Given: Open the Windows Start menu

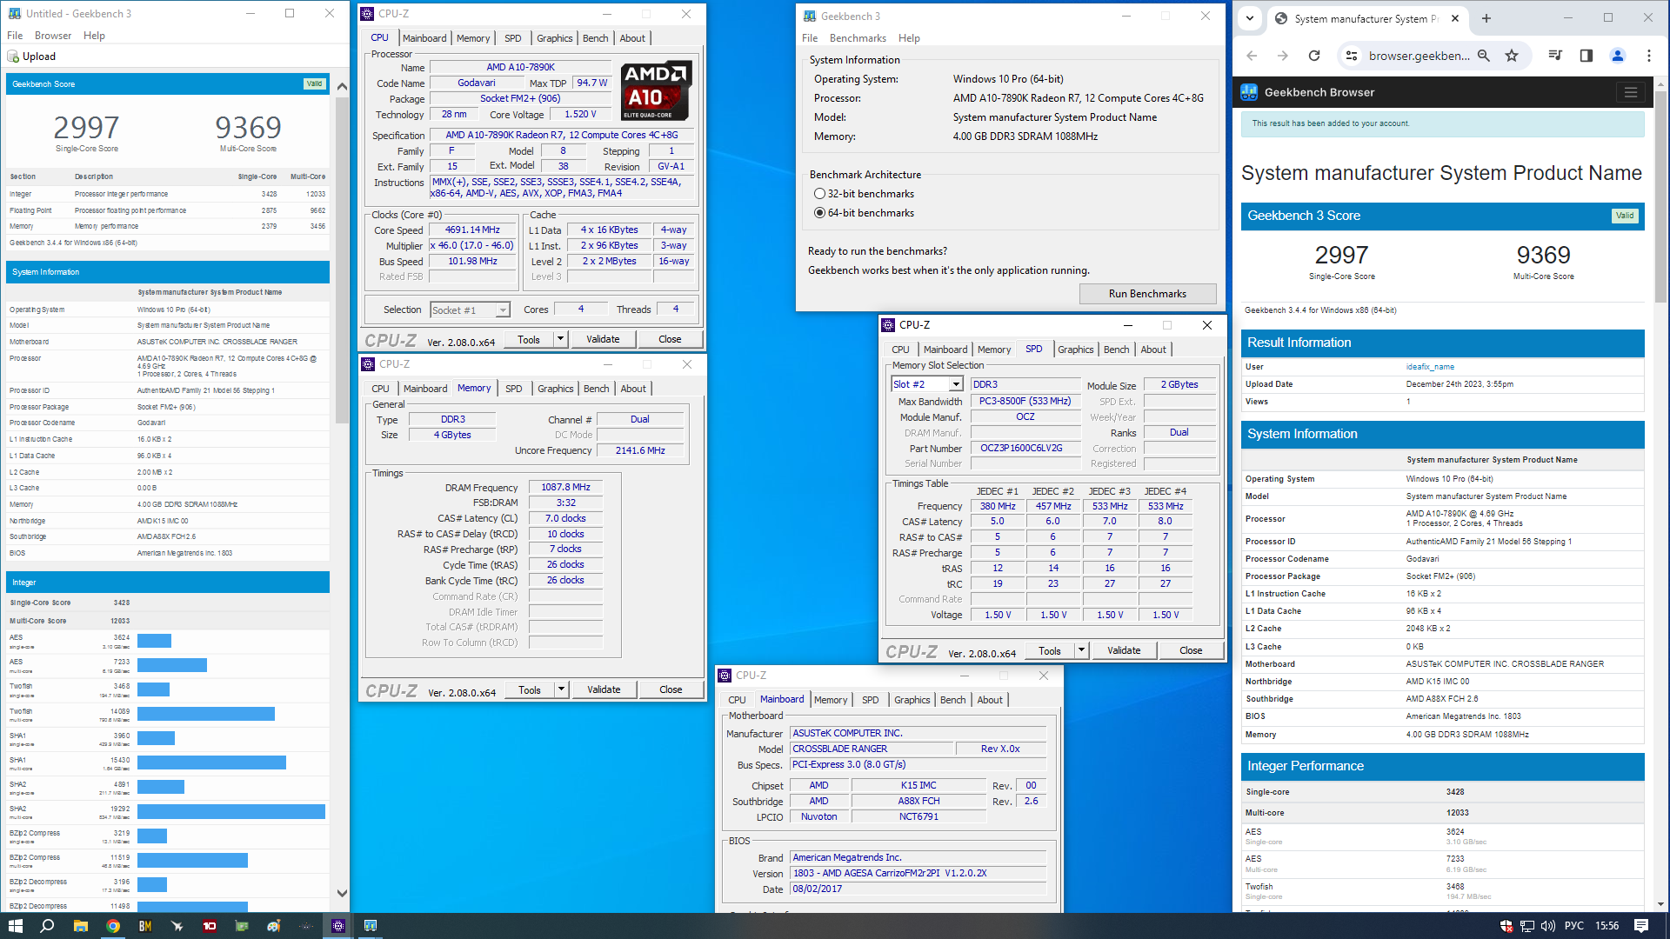Looking at the screenshot, I should coord(15,926).
